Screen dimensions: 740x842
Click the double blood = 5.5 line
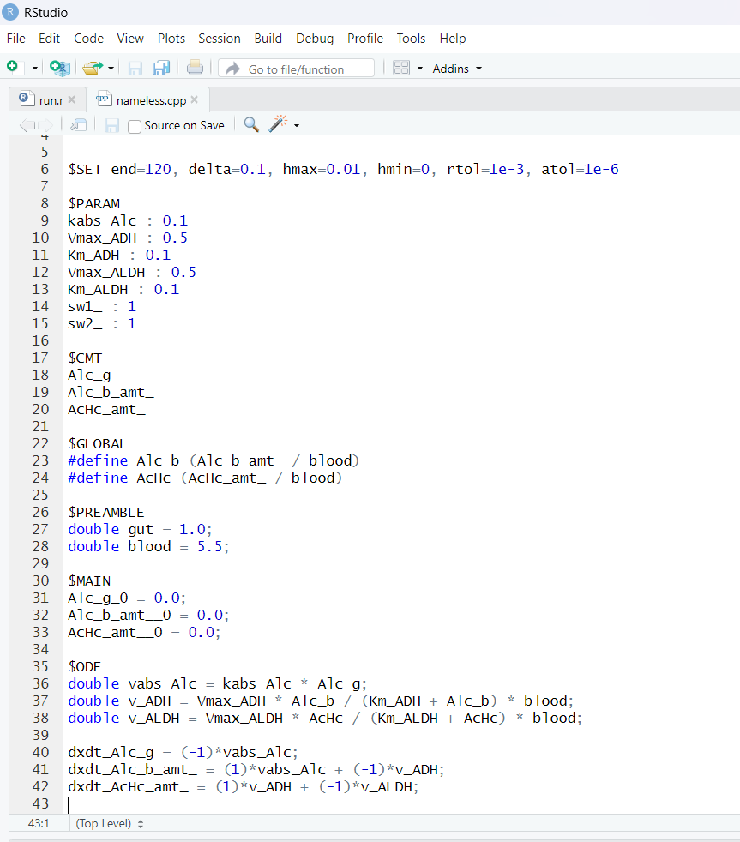(148, 546)
